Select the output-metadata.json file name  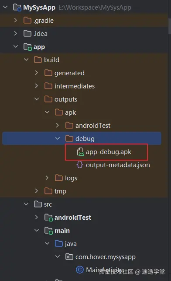(x=118, y=165)
